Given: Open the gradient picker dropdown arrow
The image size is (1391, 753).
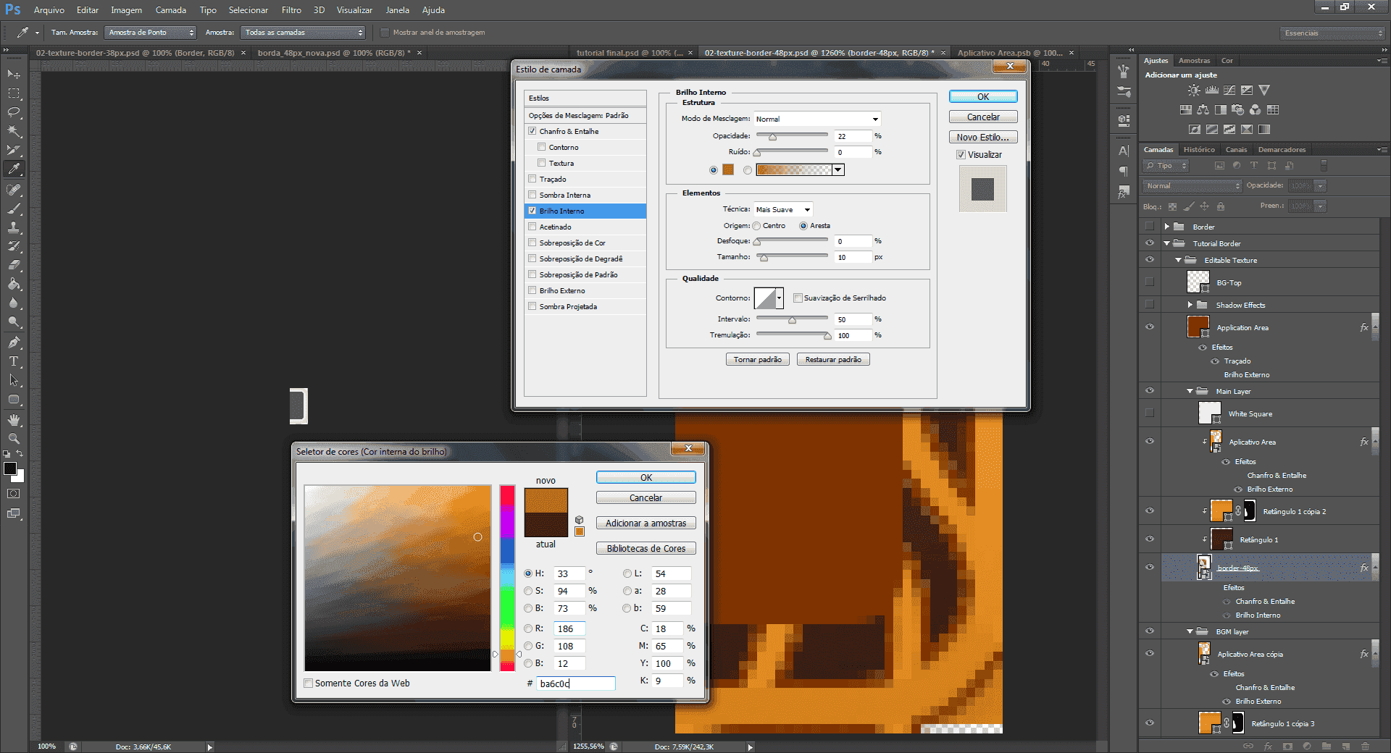Looking at the screenshot, I should click(x=838, y=170).
